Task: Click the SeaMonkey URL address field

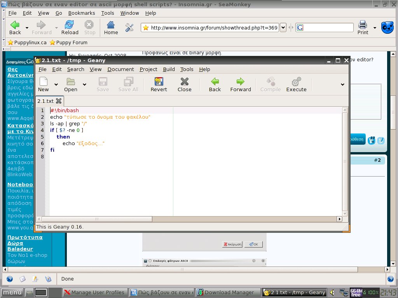Action: tap(214, 28)
